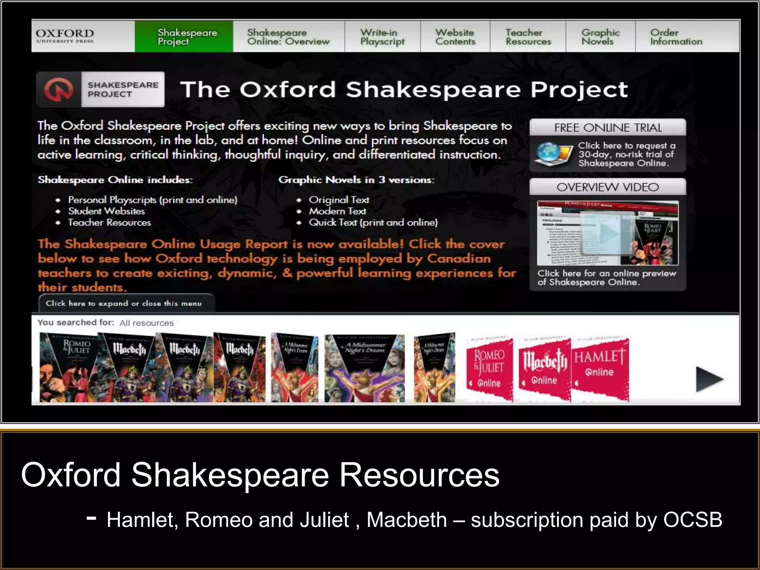Open the Romeo & Juliet graphic novel cover
760x570 pixels.
[69, 367]
